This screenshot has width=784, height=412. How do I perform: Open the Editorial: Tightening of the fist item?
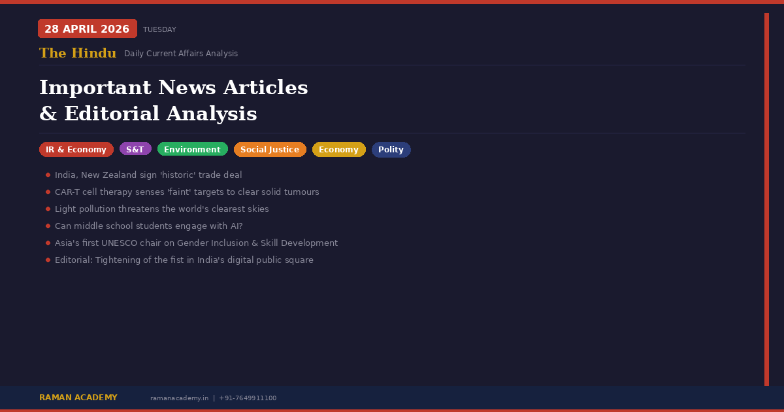coord(184,260)
